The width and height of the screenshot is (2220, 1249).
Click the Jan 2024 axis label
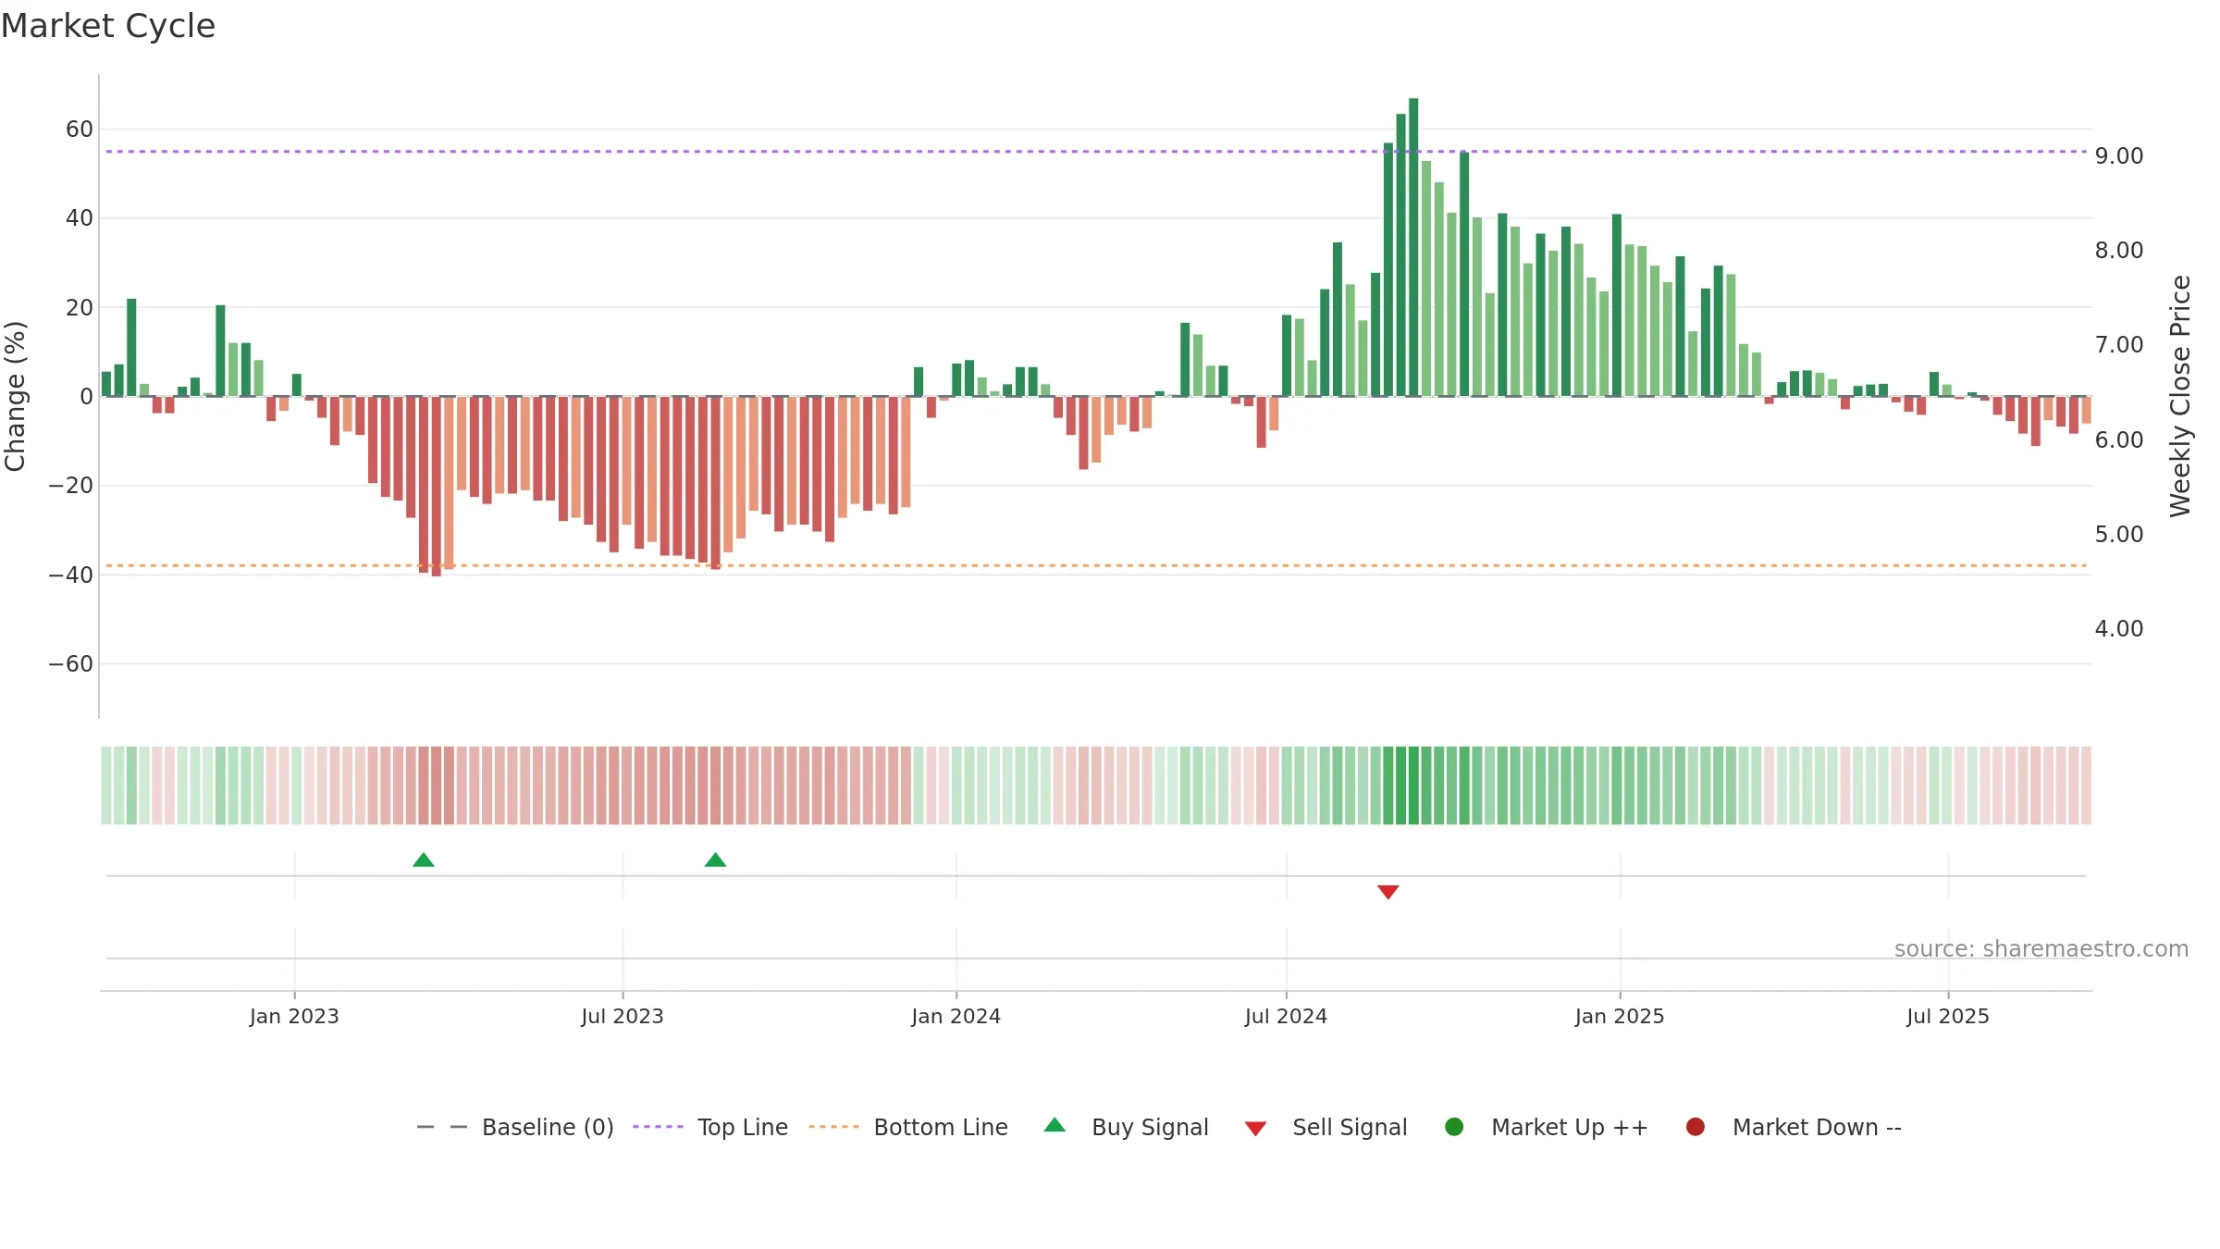(x=956, y=1016)
